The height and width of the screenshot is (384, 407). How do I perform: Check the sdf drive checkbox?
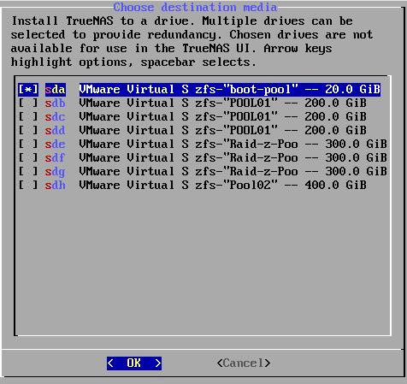28,158
